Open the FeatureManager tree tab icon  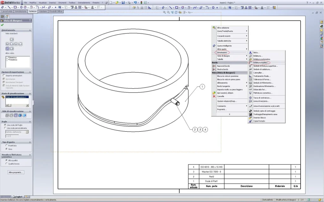point(3,16)
